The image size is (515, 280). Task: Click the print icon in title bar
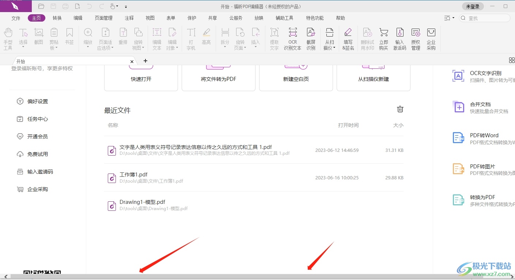65,6
